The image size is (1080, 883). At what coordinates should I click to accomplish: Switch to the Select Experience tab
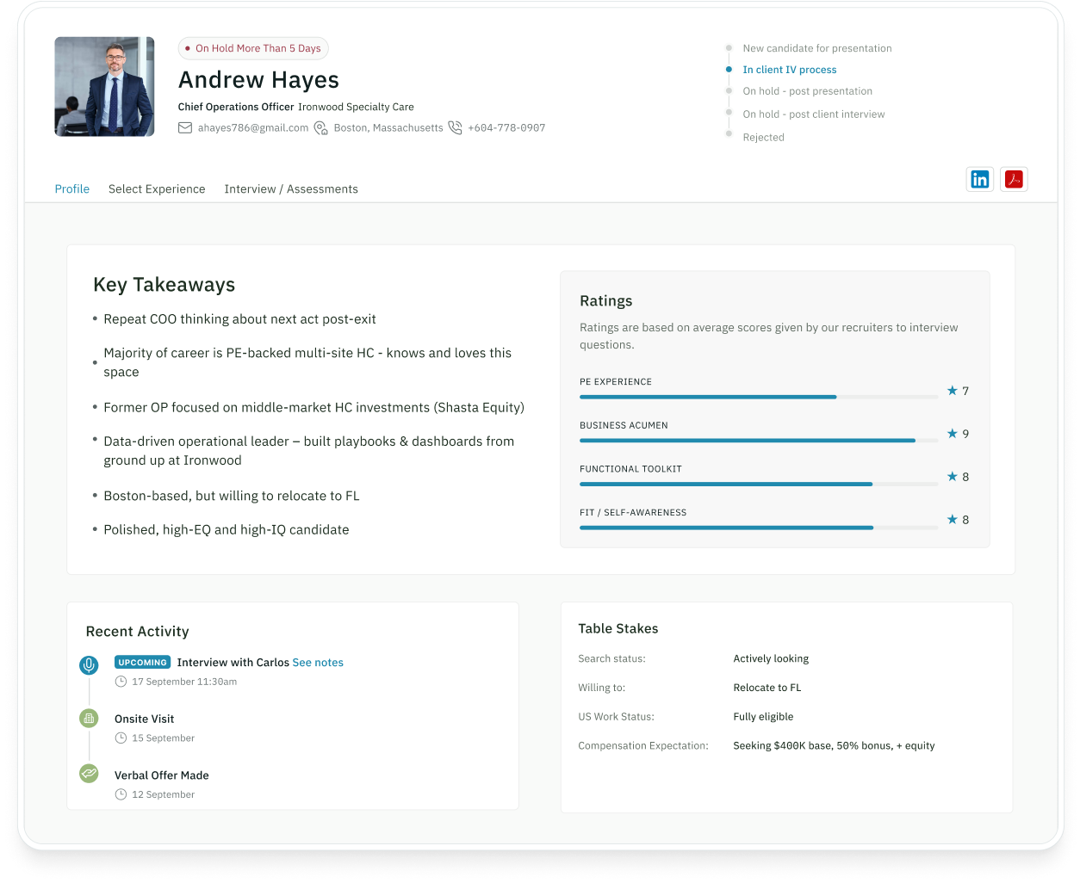click(x=157, y=188)
